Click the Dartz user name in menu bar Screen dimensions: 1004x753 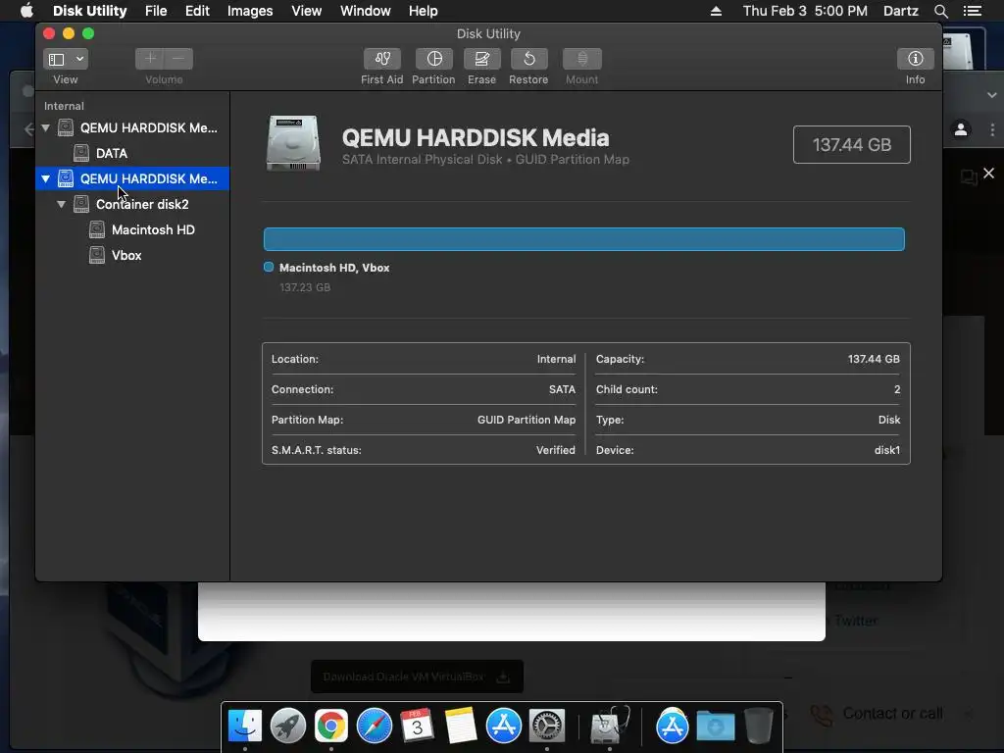tap(900, 11)
